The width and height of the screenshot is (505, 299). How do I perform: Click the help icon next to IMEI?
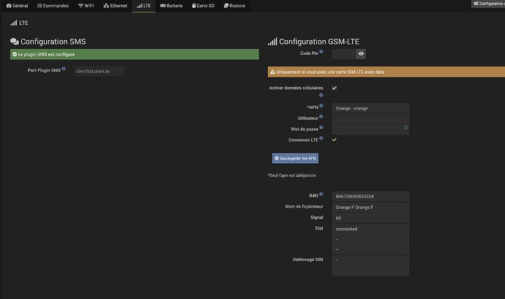click(321, 194)
